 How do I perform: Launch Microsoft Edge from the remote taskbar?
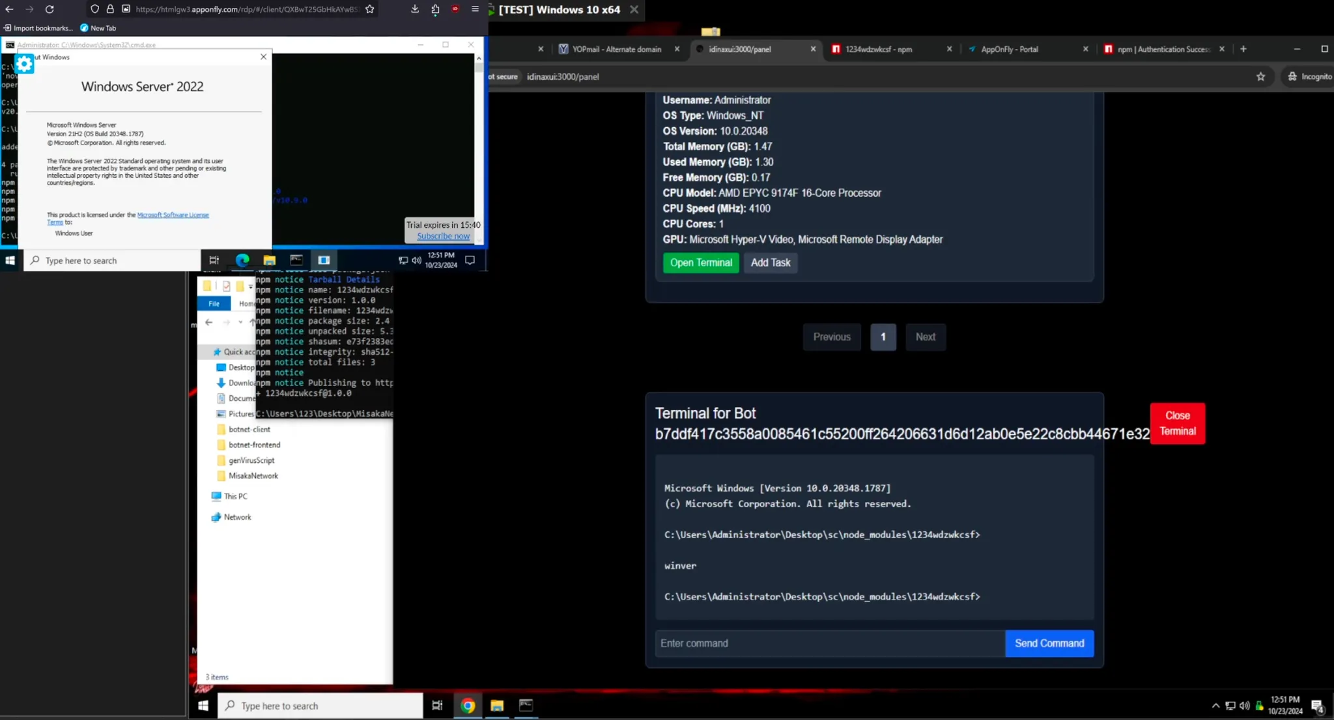coord(242,260)
